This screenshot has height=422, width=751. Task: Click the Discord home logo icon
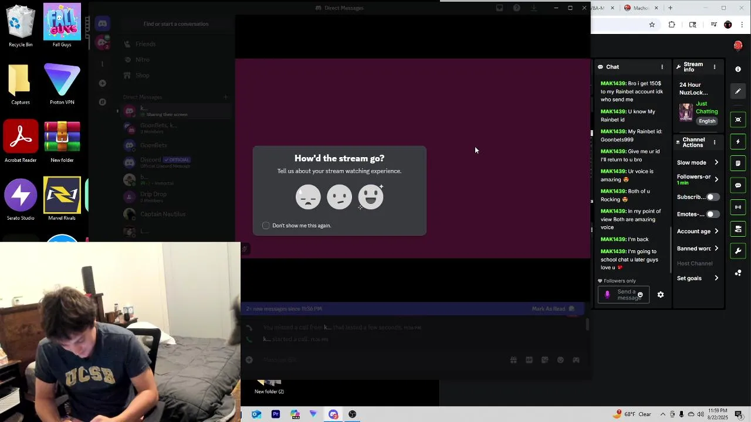[x=103, y=24]
